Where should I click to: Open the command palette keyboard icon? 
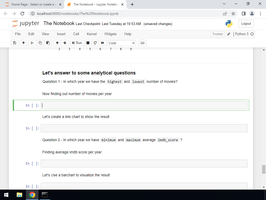pos(142,43)
